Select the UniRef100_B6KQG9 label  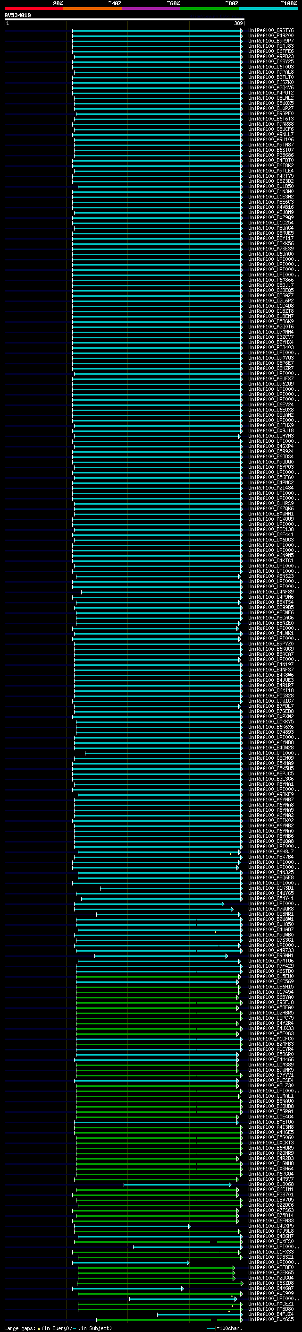click(271, 648)
